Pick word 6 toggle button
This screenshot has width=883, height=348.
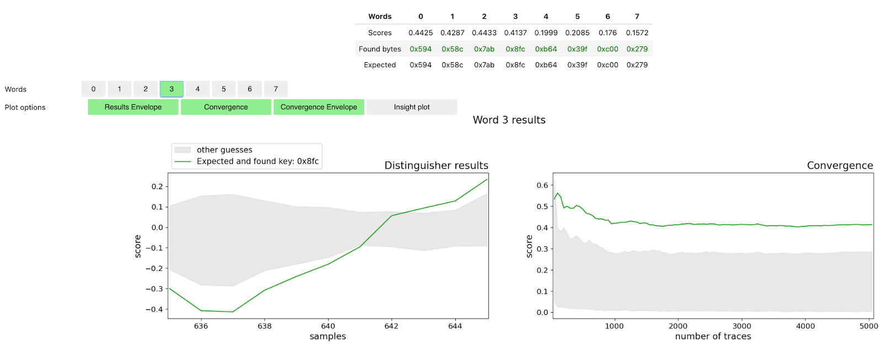point(249,89)
